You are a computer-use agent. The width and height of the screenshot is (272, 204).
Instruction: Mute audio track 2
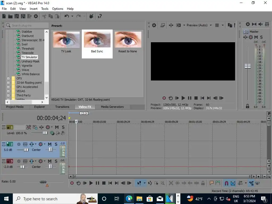coord(50,144)
